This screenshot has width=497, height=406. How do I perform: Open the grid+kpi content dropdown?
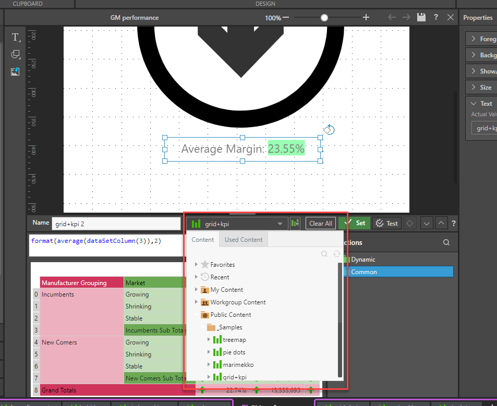[x=237, y=224]
